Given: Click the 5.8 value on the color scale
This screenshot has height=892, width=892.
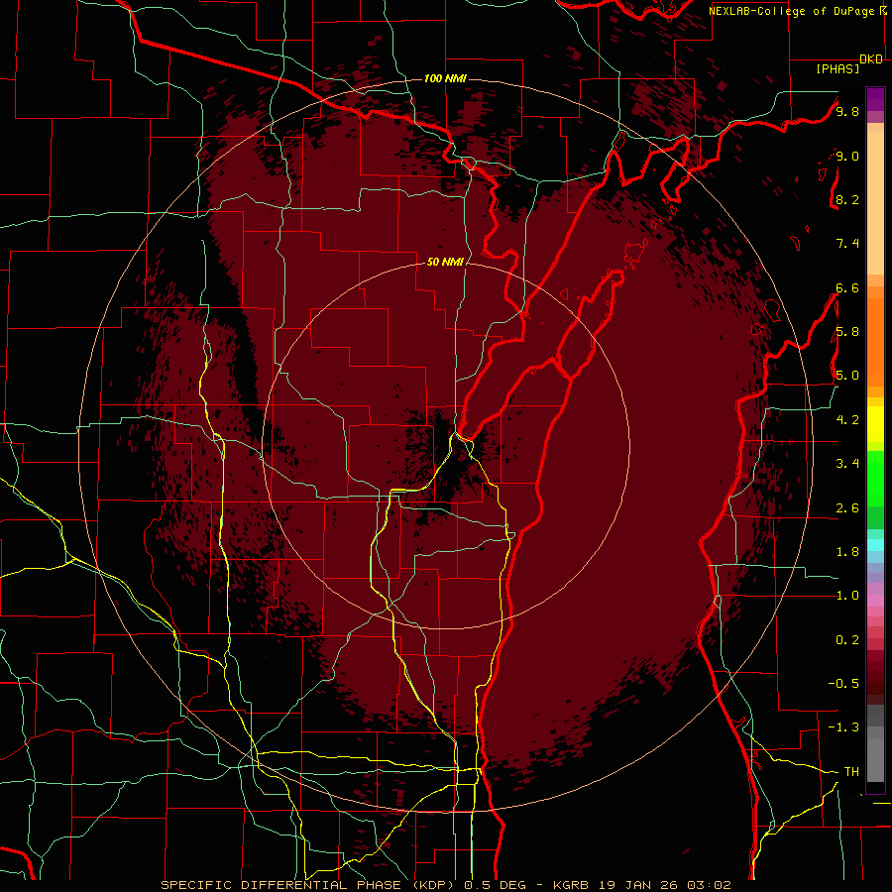Looking at the screenshot, I should [x=847, y=332].
